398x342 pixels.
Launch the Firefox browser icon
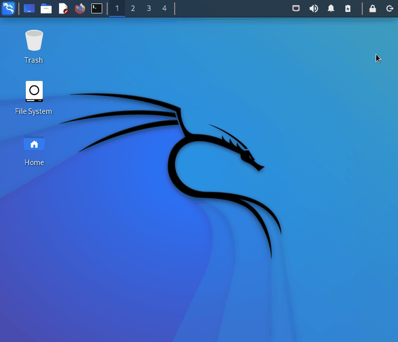point(80,8)
